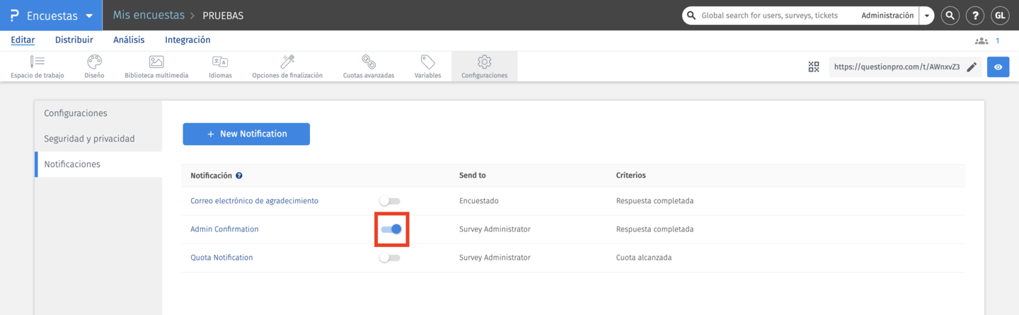Open the Diseño palette icon
This screenshot has height=315, width=1019.
point(94,62)
